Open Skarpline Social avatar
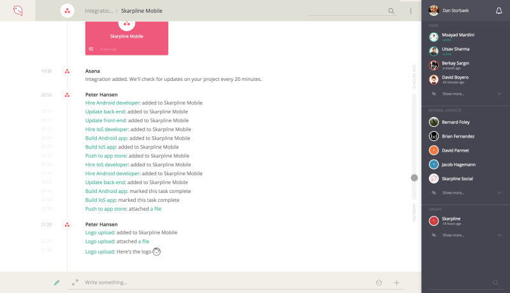This screenshot has width=510, height=293. pos(433,178)
